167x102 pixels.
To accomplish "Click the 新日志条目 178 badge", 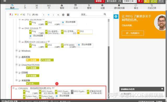I will [x=114, y=1].
